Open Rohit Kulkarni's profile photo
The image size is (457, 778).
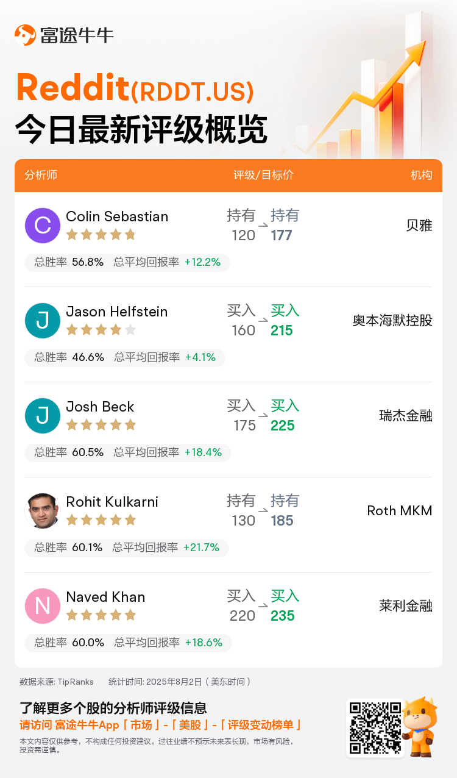pos(43,511)
